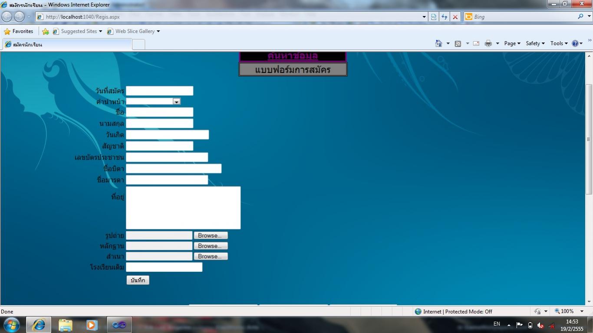Click the IE Forward navigation button
Image resolution: width=593 pixels, height=333 pixels.
[x=19, y=17]
